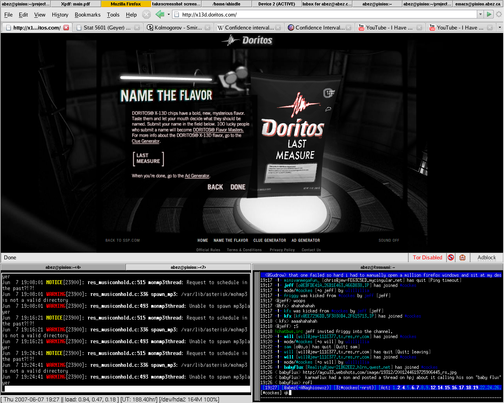Go to HOME in Doritos site nav
The height and width of the screenshot is (403, 504).
(x=203, y=240)
